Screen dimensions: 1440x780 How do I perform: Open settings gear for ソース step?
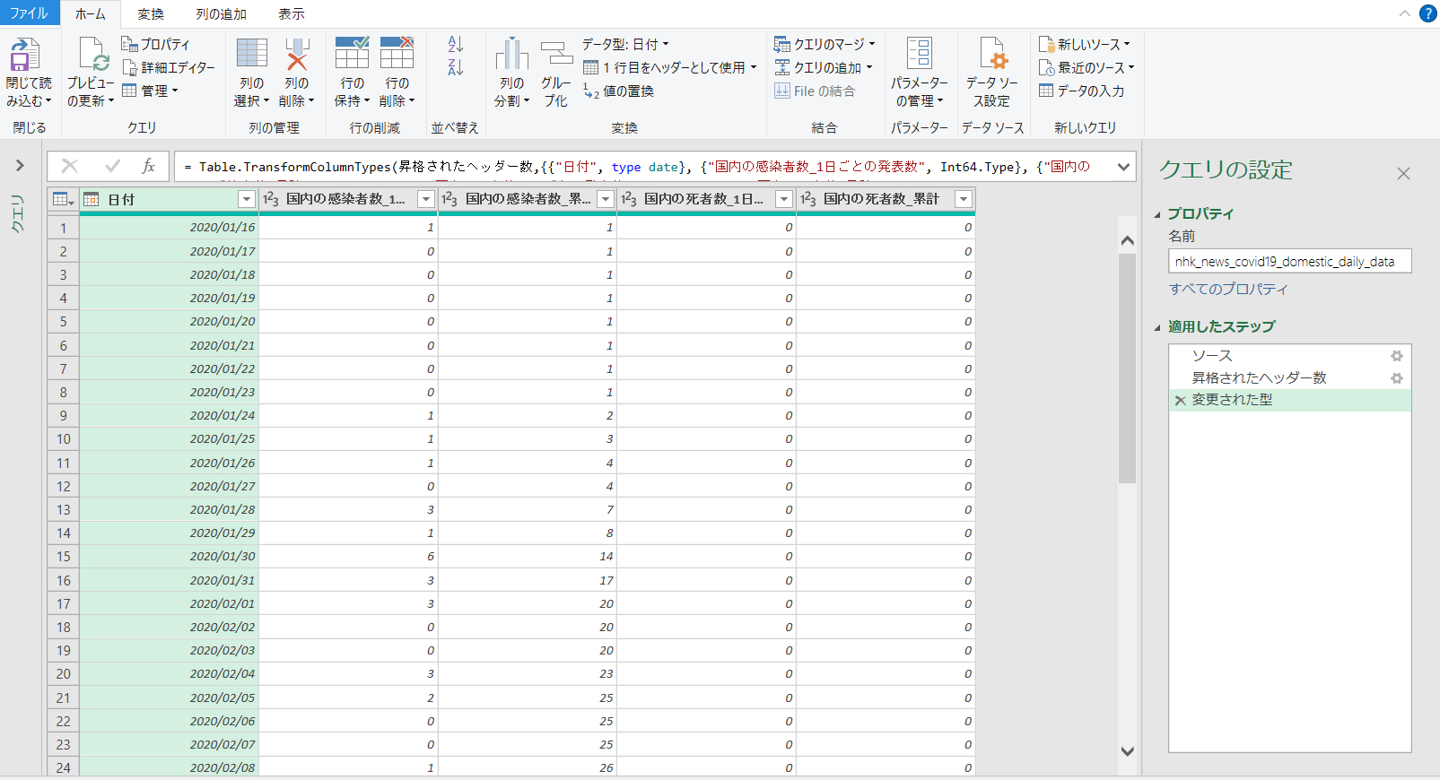point(1397,356)
